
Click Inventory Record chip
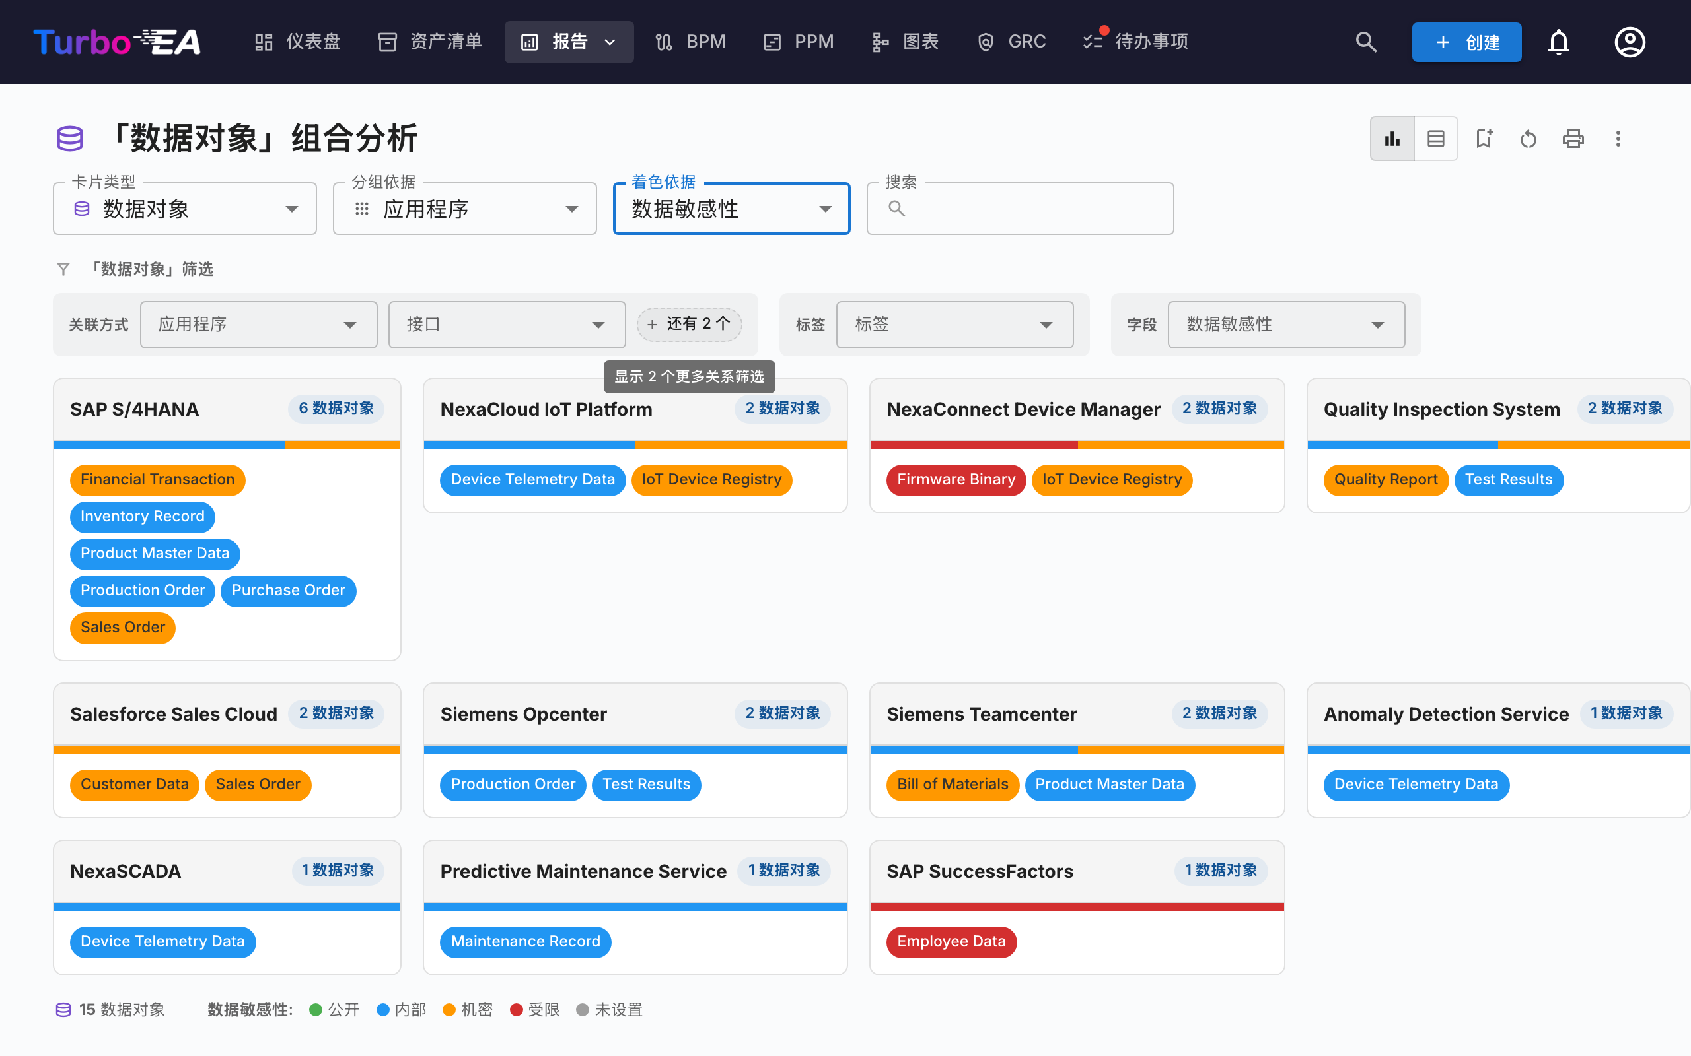[142, 517]
